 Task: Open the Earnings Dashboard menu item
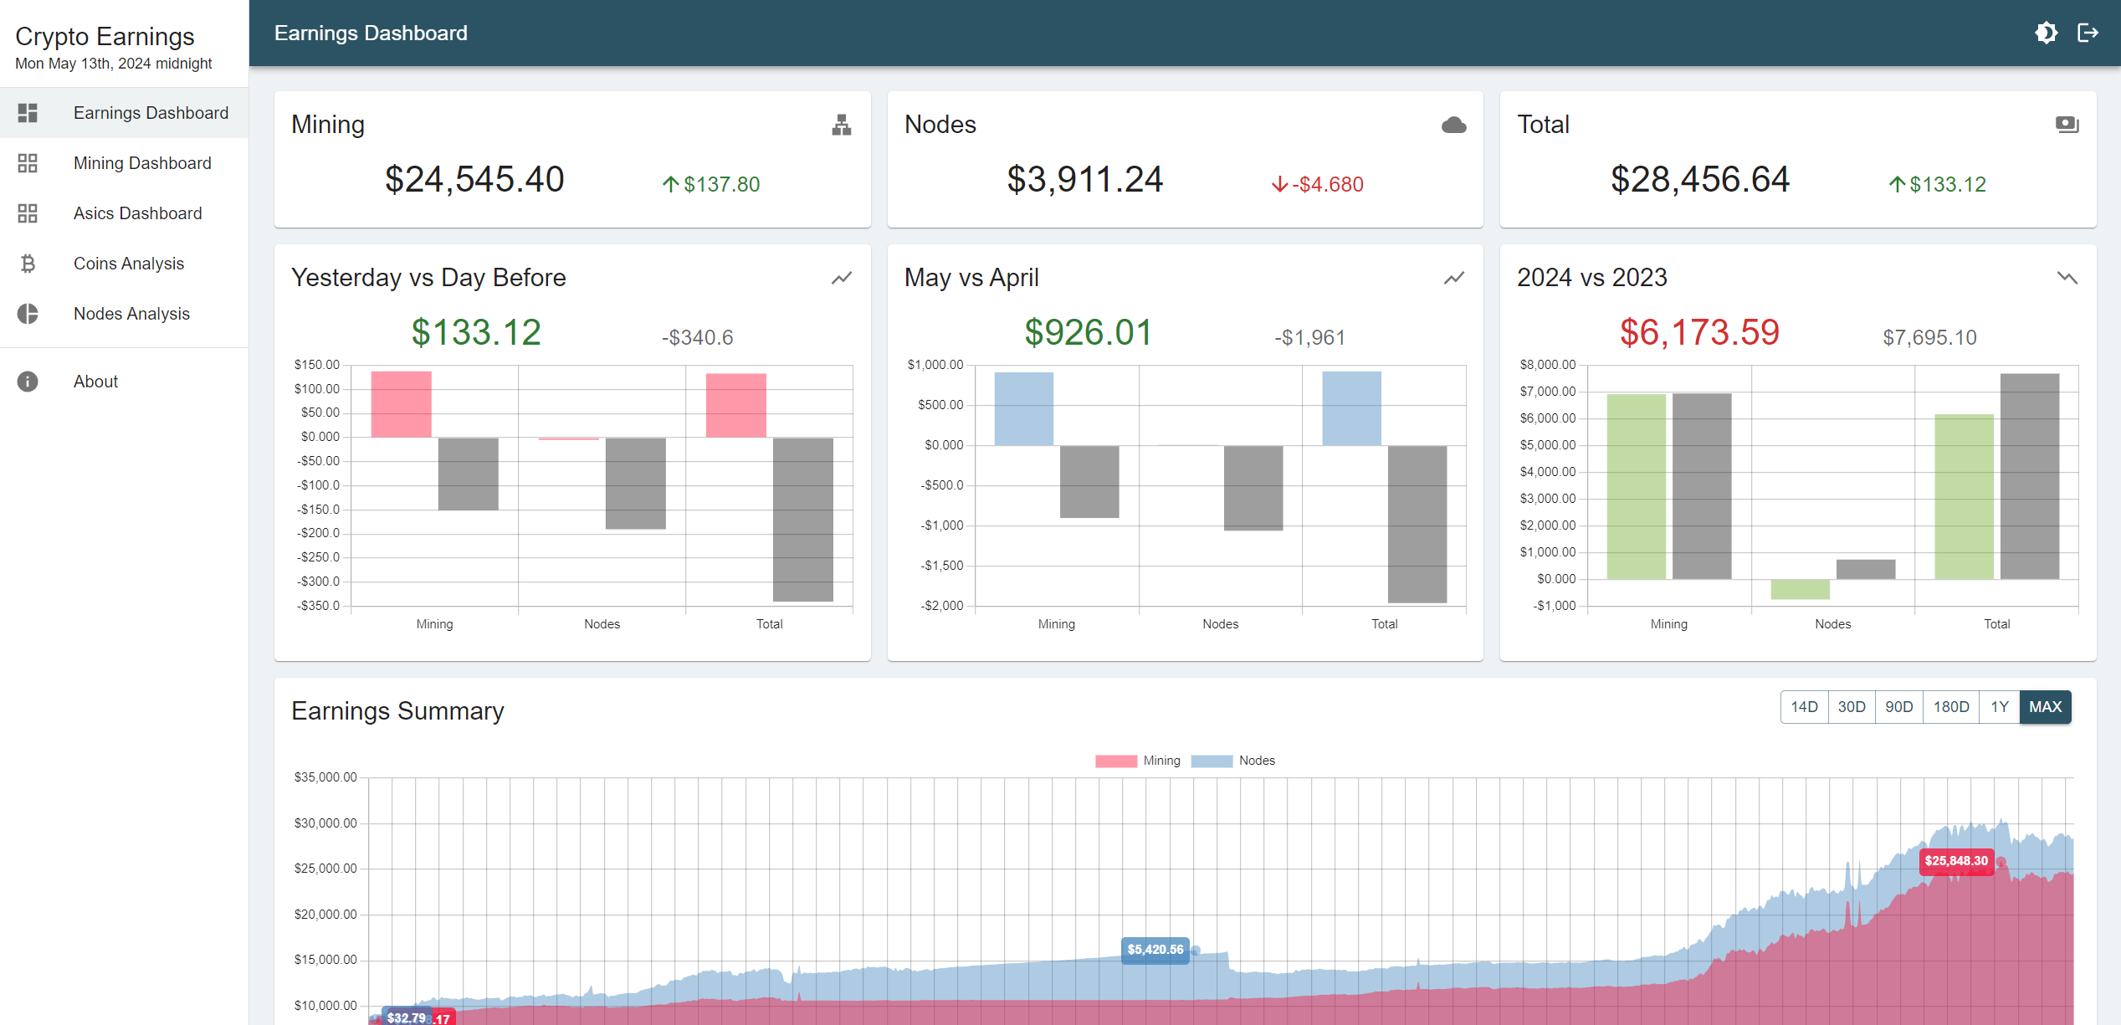[124, 113]
